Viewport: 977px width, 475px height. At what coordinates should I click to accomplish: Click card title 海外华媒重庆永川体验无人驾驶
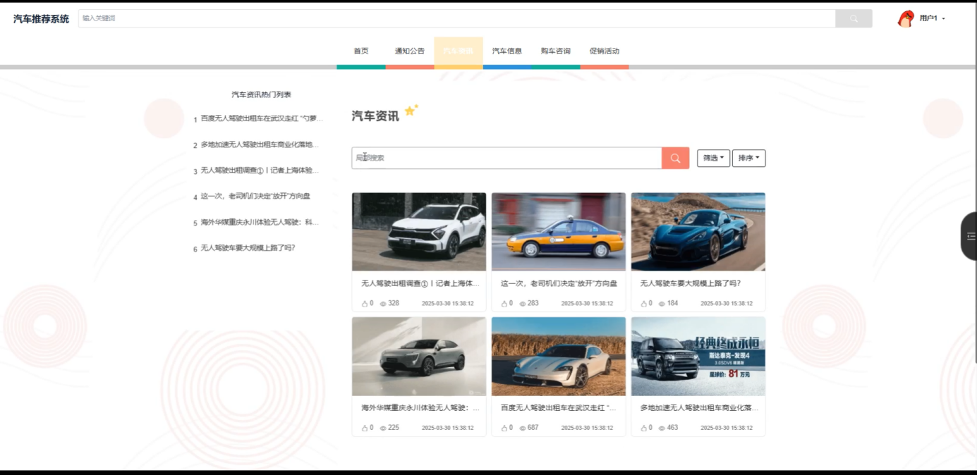pyautogui.click(x=420, y=408)
